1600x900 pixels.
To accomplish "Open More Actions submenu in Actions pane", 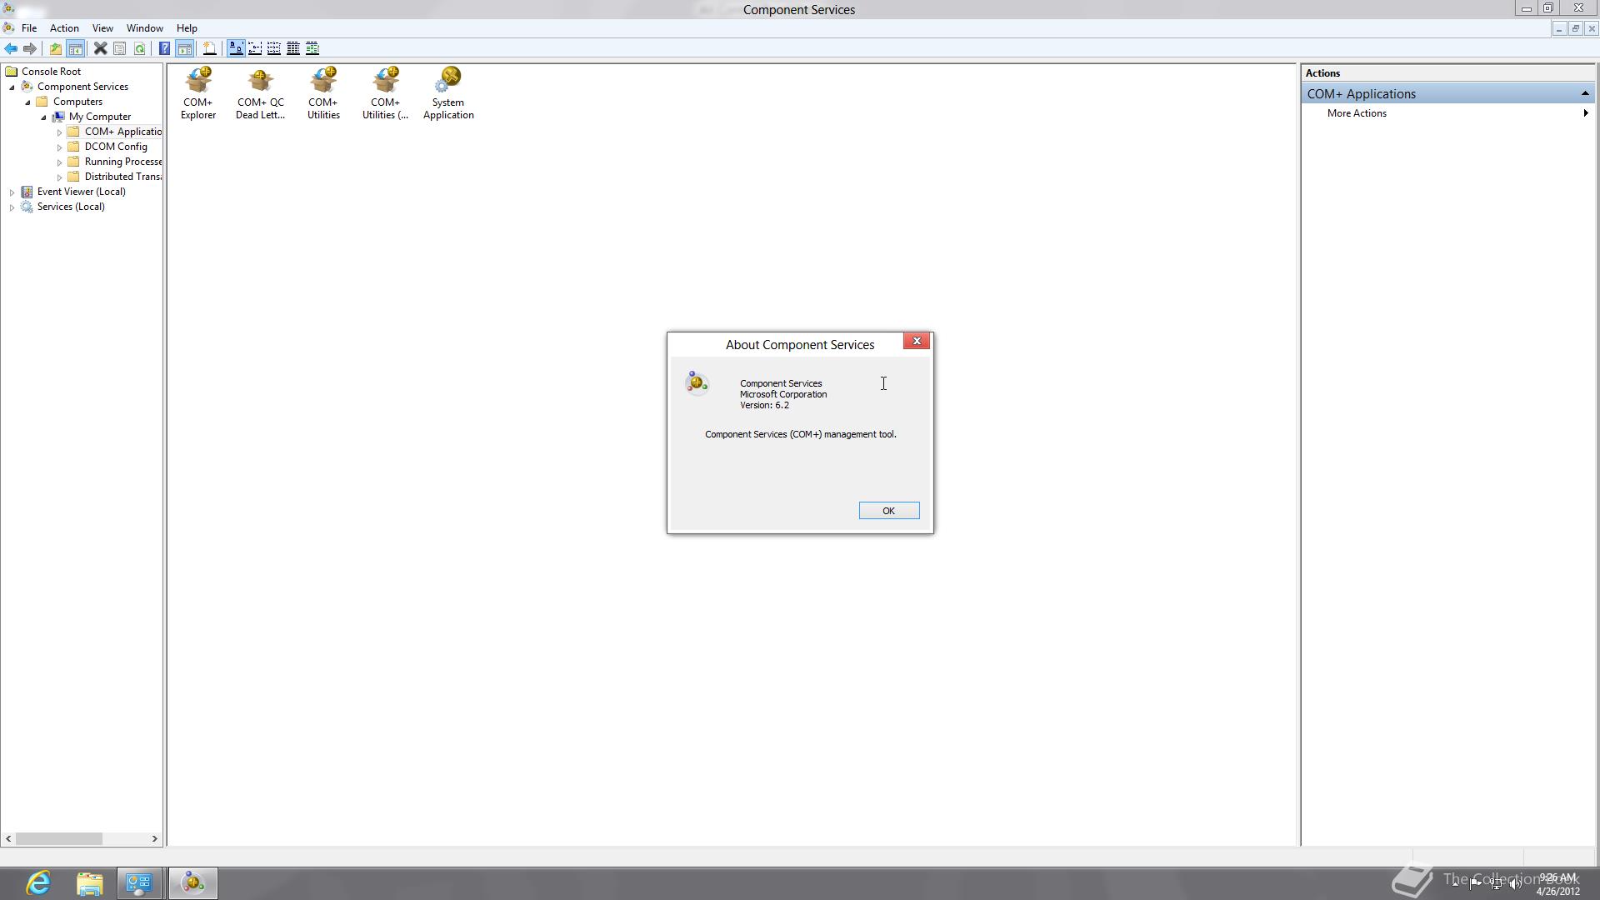I will [1450, 113].
